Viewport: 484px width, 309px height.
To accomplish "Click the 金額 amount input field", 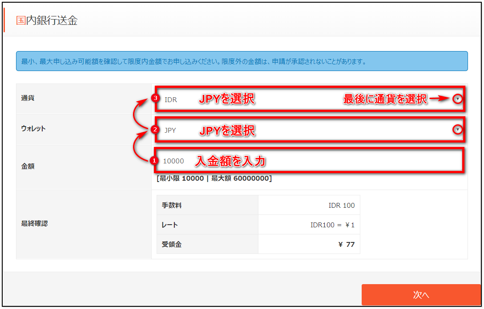I will [310, 161].
